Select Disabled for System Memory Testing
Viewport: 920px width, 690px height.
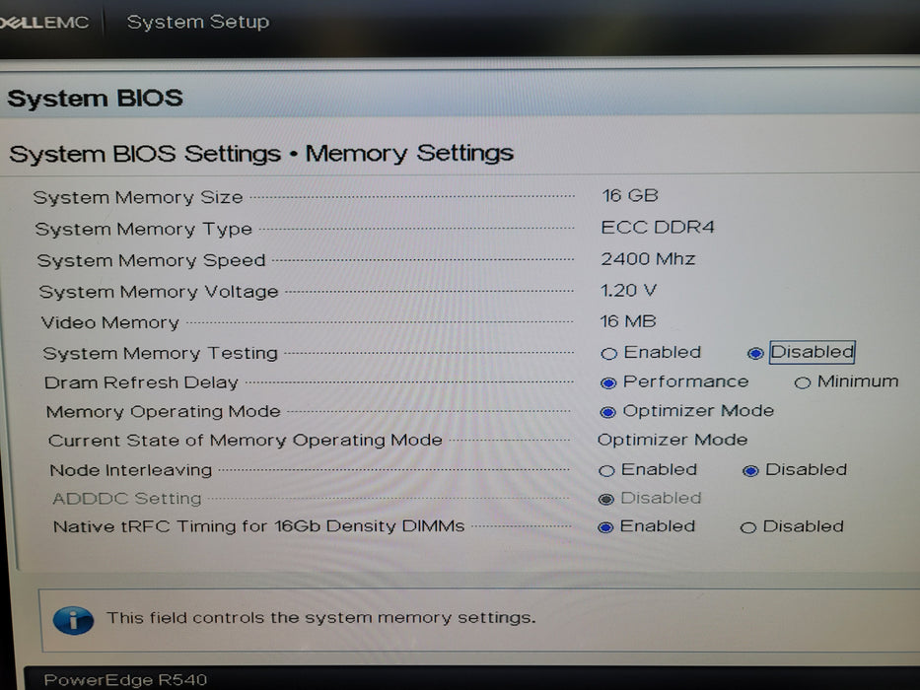(801, 353)
